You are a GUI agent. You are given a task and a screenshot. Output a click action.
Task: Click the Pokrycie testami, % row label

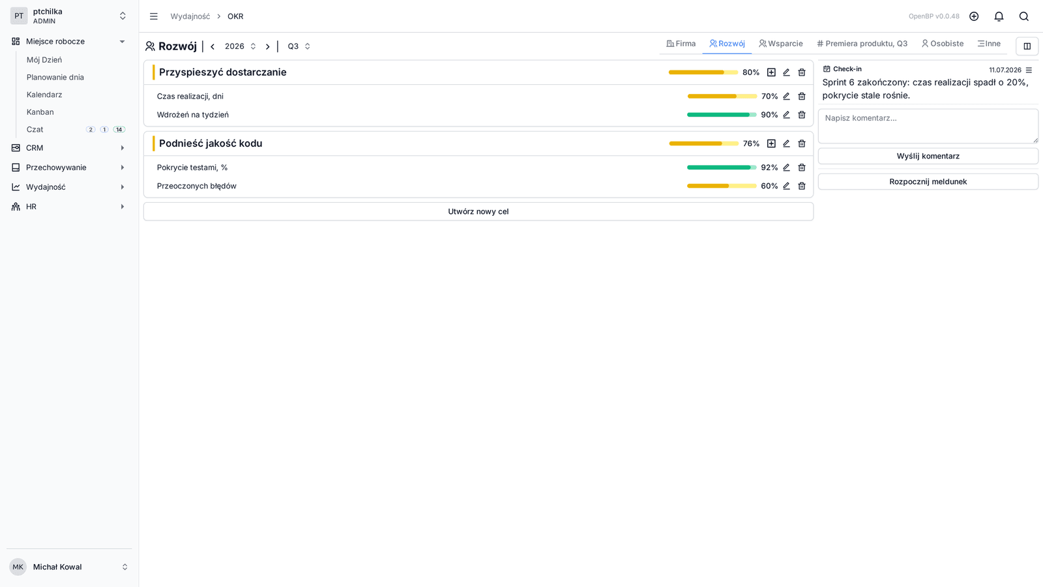192,168
